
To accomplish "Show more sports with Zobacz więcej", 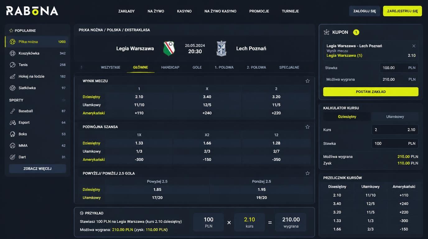I will pos(37,169).
